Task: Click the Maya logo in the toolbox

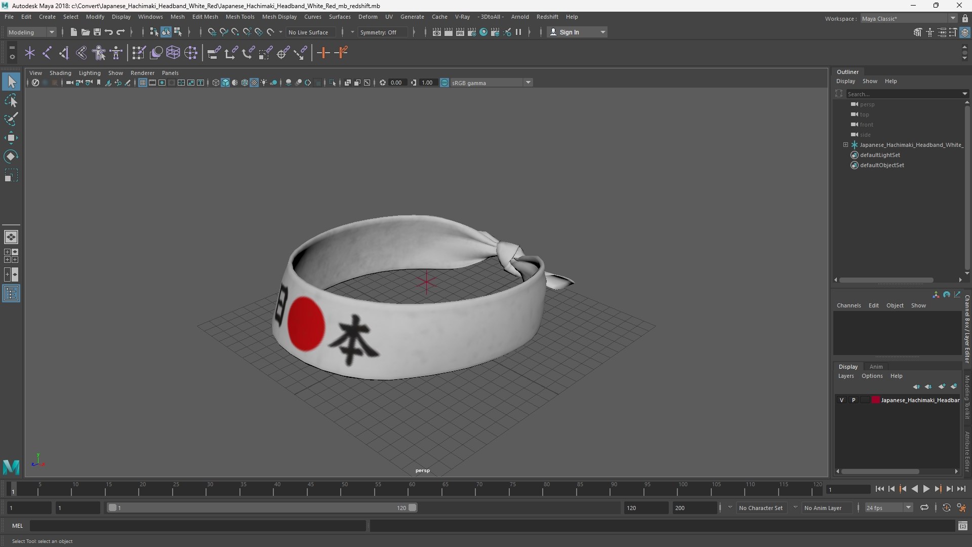Action: 11,466
